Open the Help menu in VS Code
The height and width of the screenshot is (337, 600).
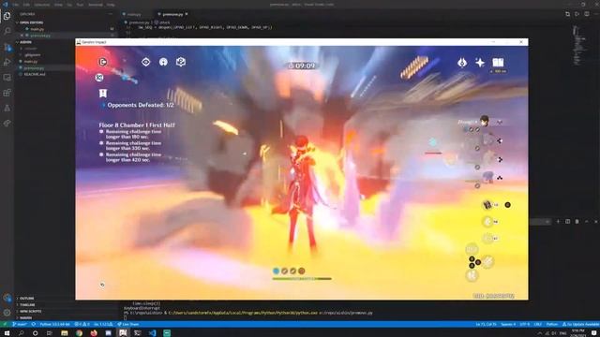point(111,5)
